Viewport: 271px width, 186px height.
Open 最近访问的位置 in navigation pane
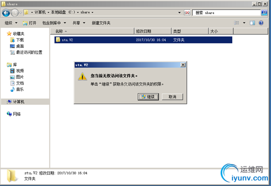29,52
